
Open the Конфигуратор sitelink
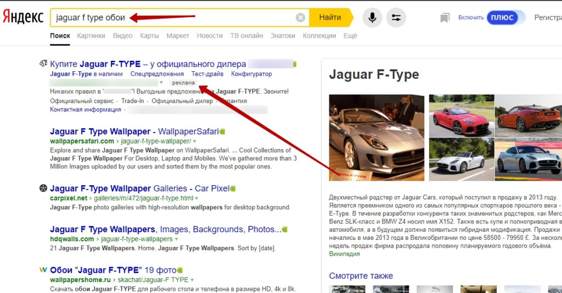pos(251,74)
